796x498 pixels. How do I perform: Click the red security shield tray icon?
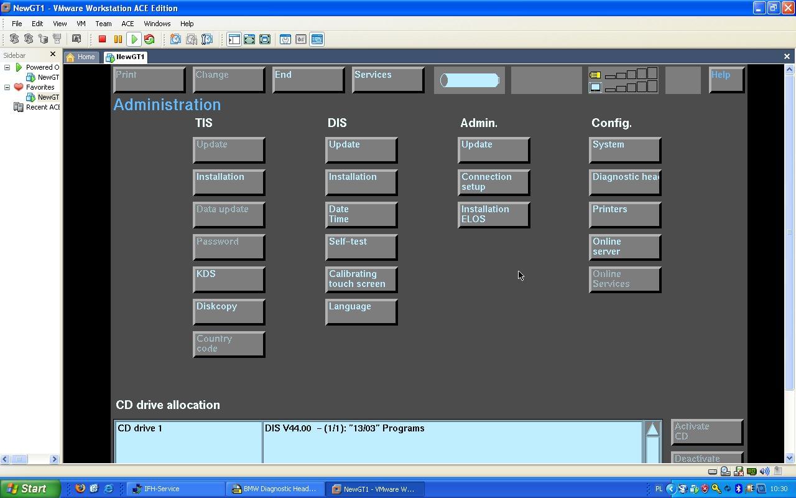coord(705,489)
